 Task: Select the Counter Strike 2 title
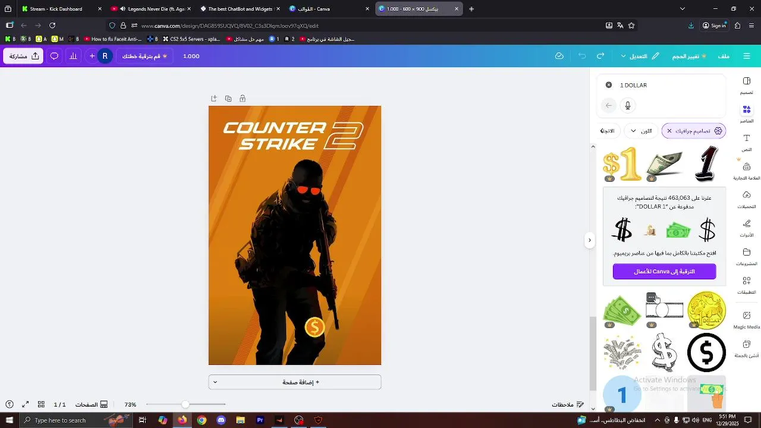(x=293, y=136)
